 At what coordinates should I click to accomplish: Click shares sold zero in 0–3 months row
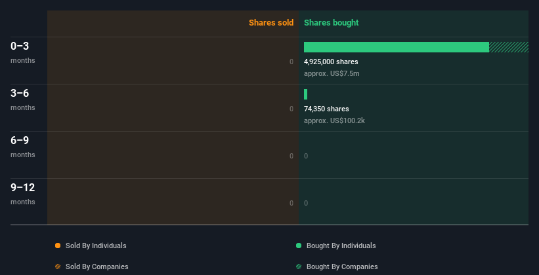tap(291, 62)
